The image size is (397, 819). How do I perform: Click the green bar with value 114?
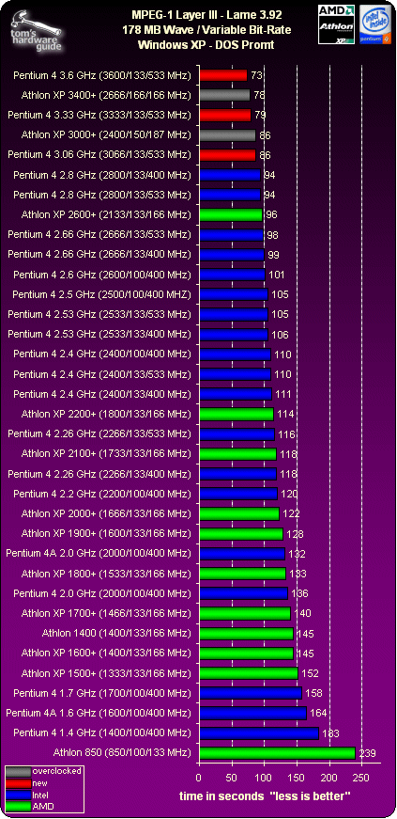237,414
